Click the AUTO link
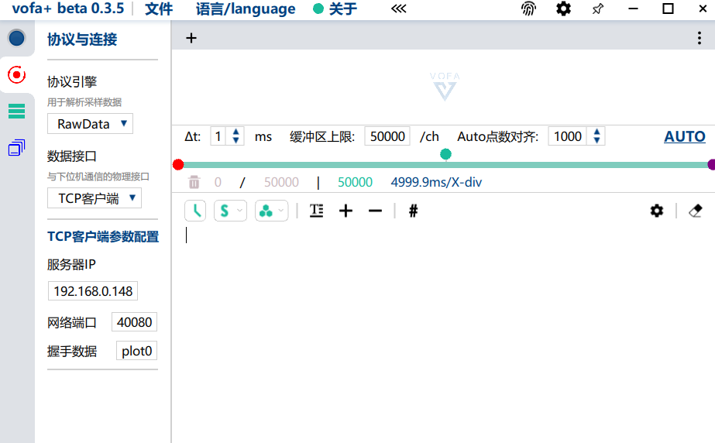This screenshot has height=443, width=715. tap(684, 136)
